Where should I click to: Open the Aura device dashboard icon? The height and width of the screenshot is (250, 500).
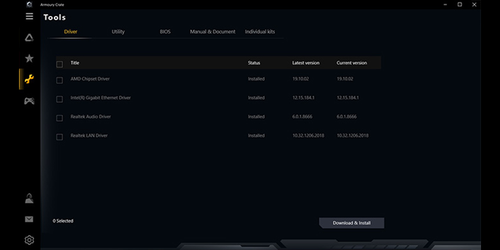click(x=29, y=37)
